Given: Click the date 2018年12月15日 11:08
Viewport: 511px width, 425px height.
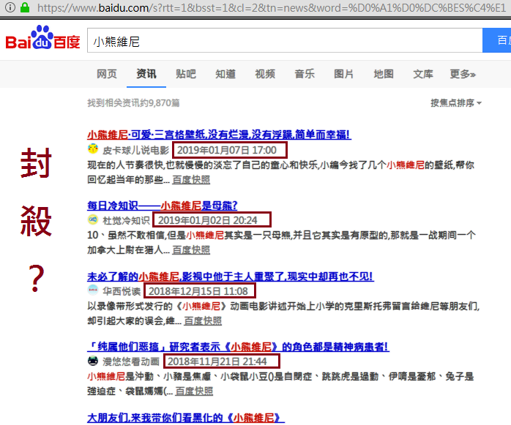Looking at the screenshot, I should [198, 291].
